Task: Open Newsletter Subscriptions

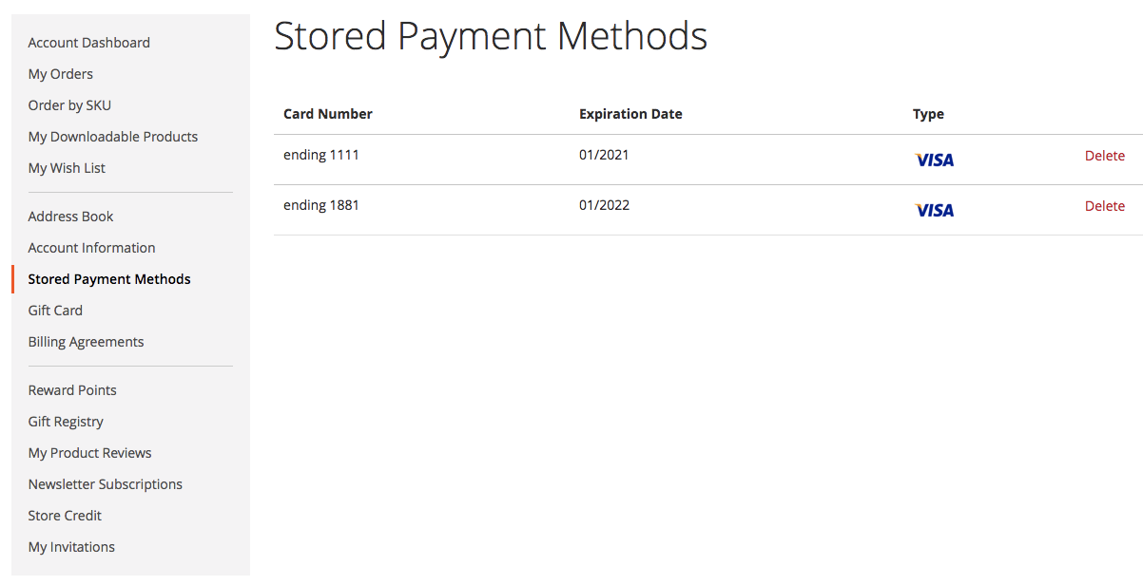Action: tap(105, 484)
